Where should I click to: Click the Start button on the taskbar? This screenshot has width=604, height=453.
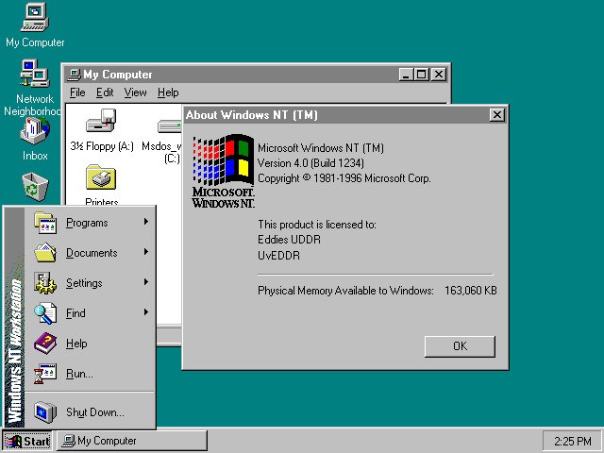coord(27,441)
